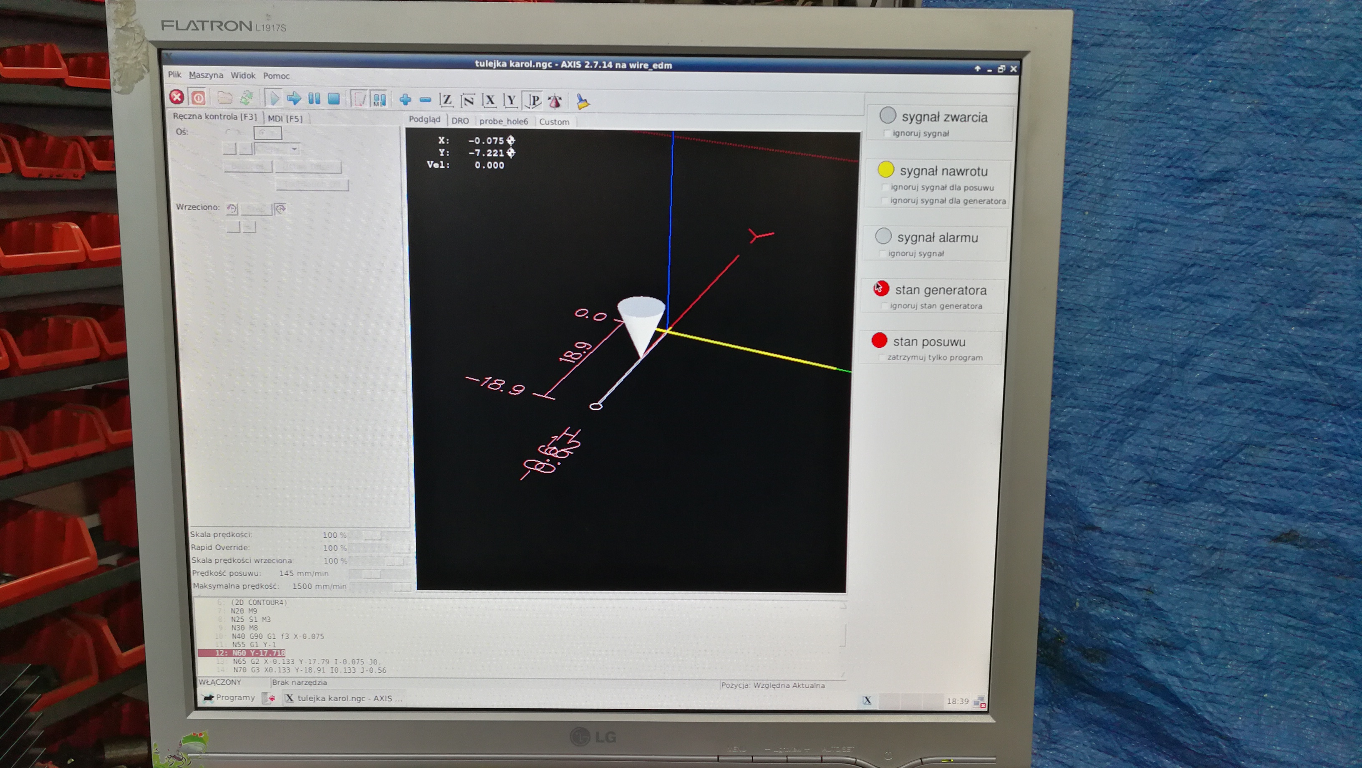The width and height of the screenshot is (1362, 768).
Task: Pause program execution icon
Action: [314, 99]
